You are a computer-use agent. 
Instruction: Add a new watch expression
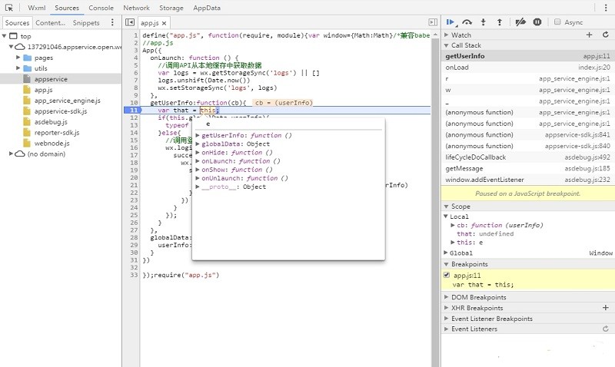589,35
